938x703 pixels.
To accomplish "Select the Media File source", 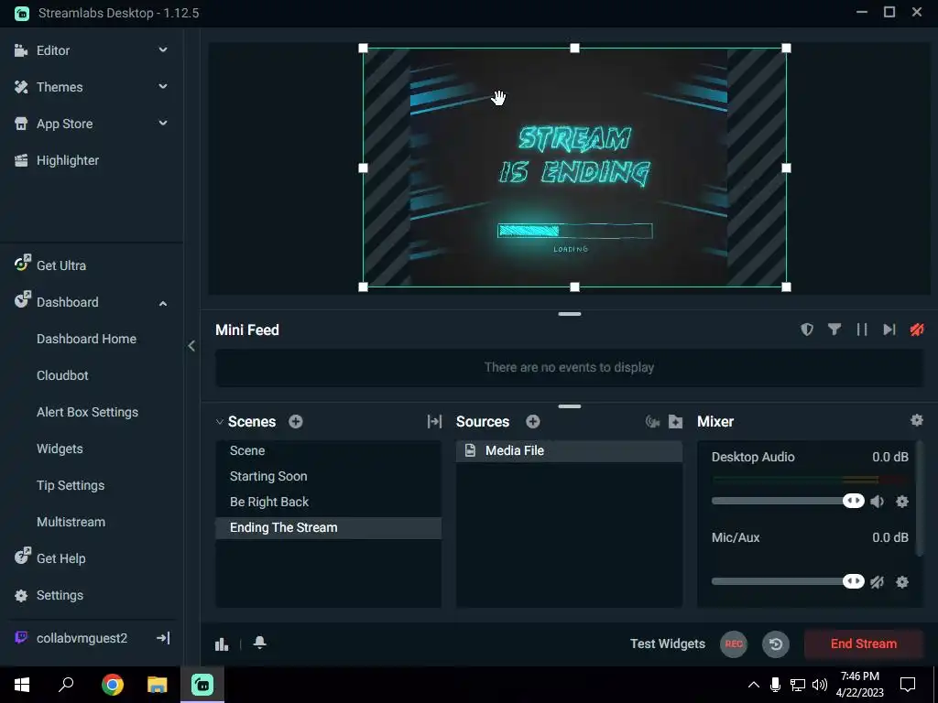I will tap(569, 450).
